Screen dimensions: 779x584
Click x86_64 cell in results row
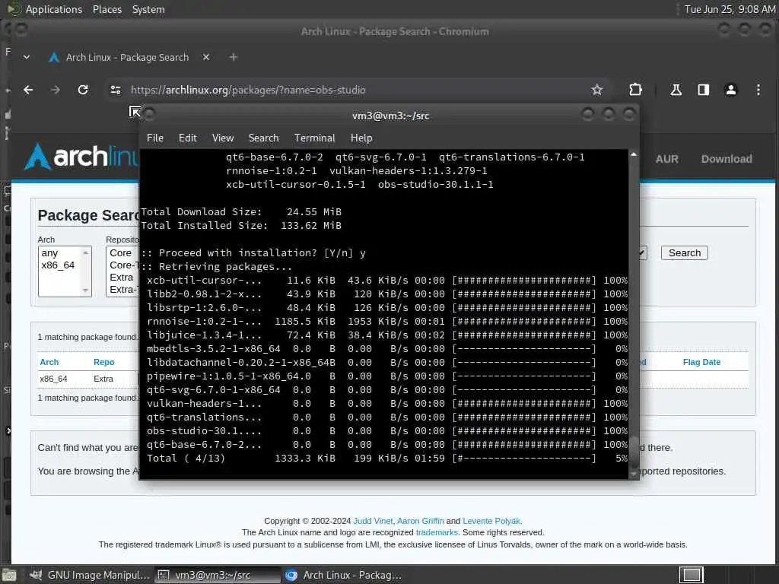[54, 379]
